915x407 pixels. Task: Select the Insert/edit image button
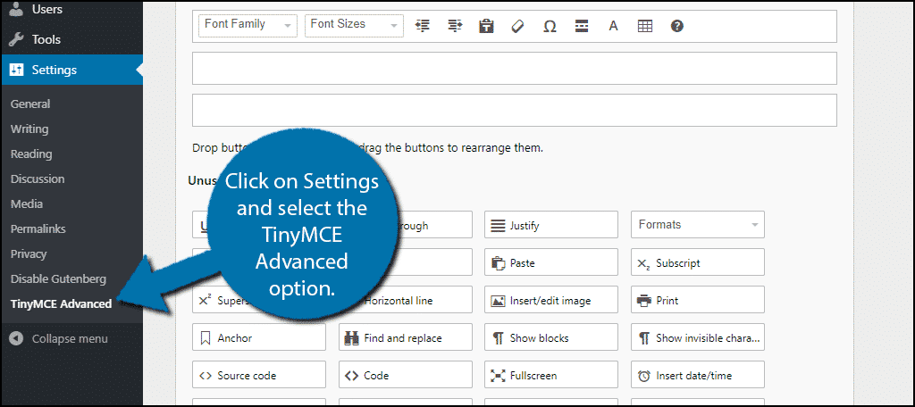[x=550, y=300]
